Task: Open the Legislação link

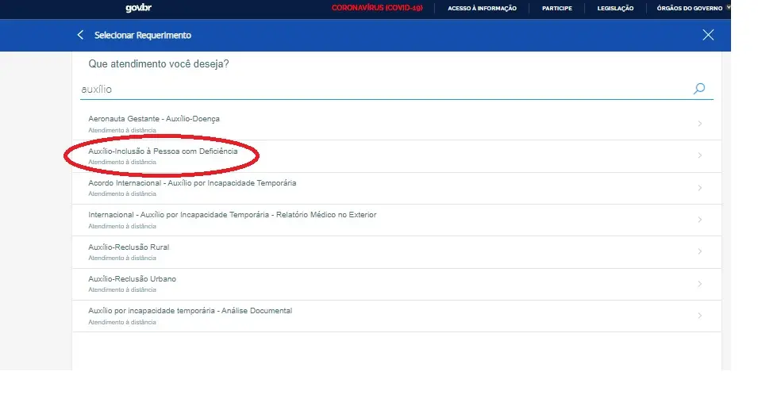Action: point(615,8)
